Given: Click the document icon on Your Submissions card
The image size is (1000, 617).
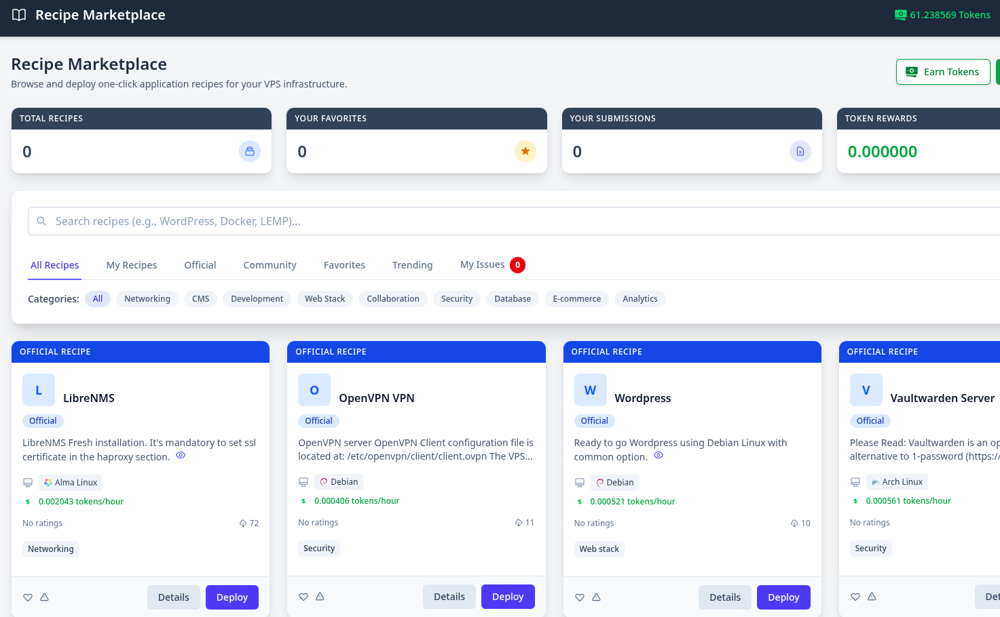Looking at the screenshot, I should click(800, 151).
